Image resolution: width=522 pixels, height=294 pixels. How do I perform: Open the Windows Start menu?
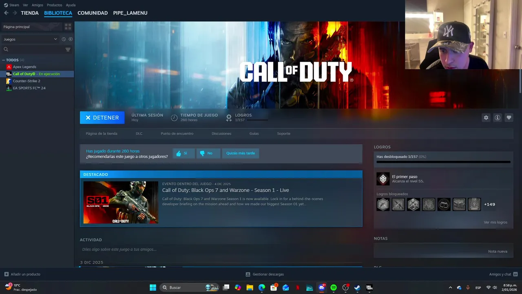(x=153, y=287)
